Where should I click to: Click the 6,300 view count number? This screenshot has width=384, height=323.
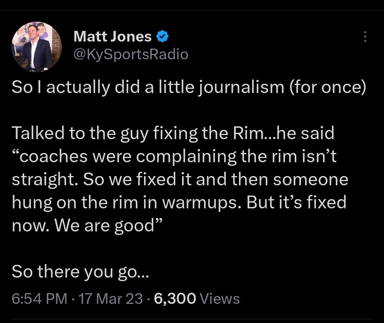coord(175,299)
